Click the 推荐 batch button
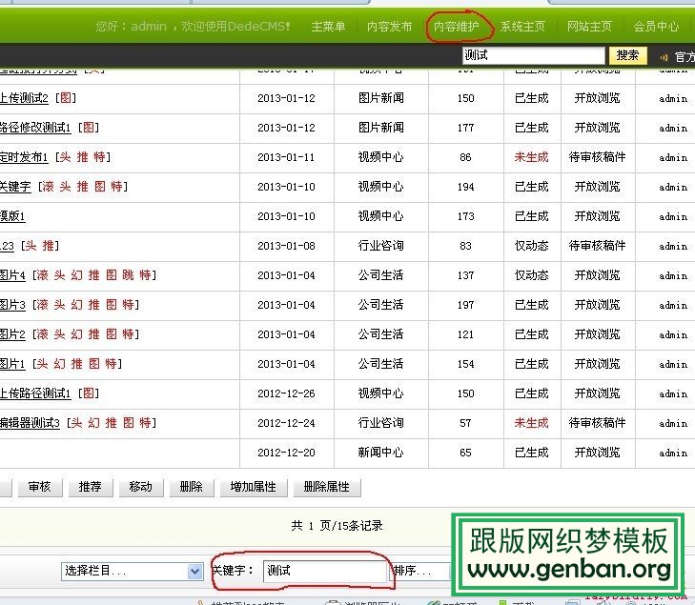 click(91, 487)
